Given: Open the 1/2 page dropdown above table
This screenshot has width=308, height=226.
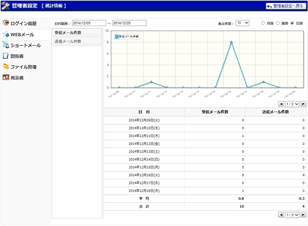Looking at the screenshot, I should [x=292, y=104].
